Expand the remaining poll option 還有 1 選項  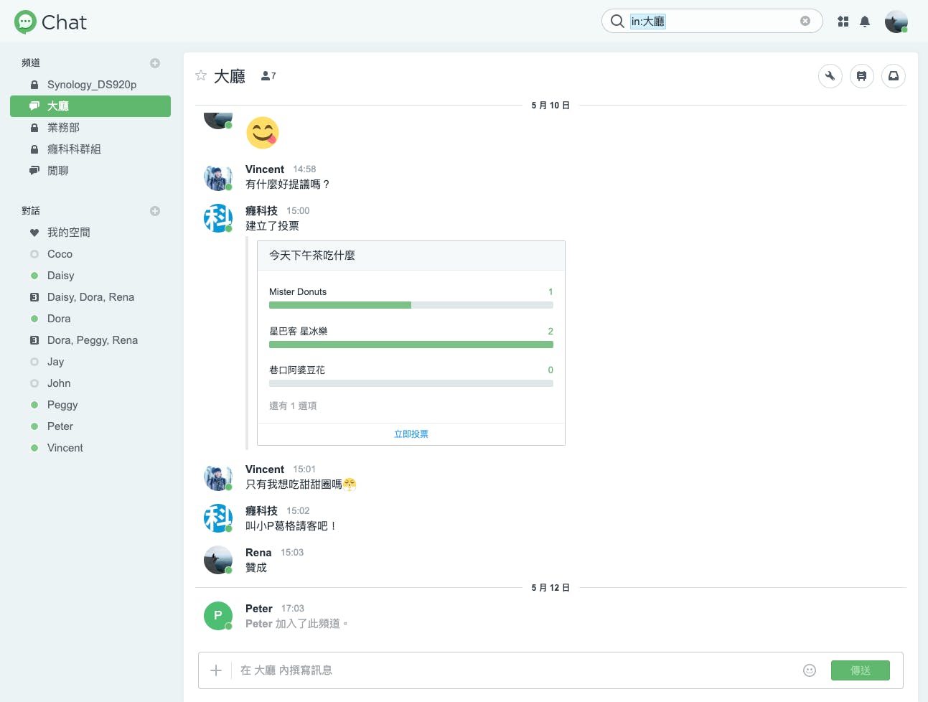[x=293, y=406]
